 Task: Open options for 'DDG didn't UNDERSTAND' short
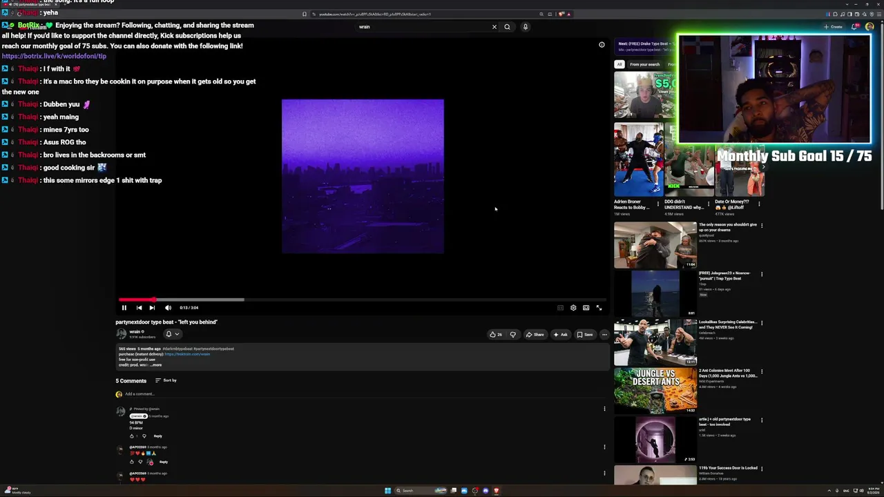[709, 204]
